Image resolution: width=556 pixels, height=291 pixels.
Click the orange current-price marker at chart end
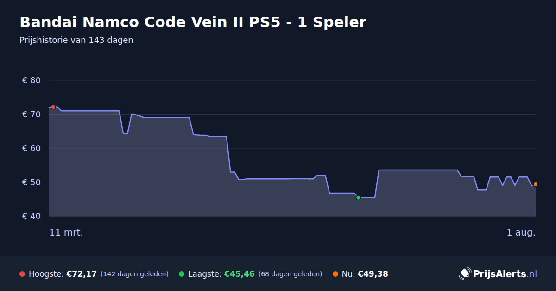tap(536, 184)
